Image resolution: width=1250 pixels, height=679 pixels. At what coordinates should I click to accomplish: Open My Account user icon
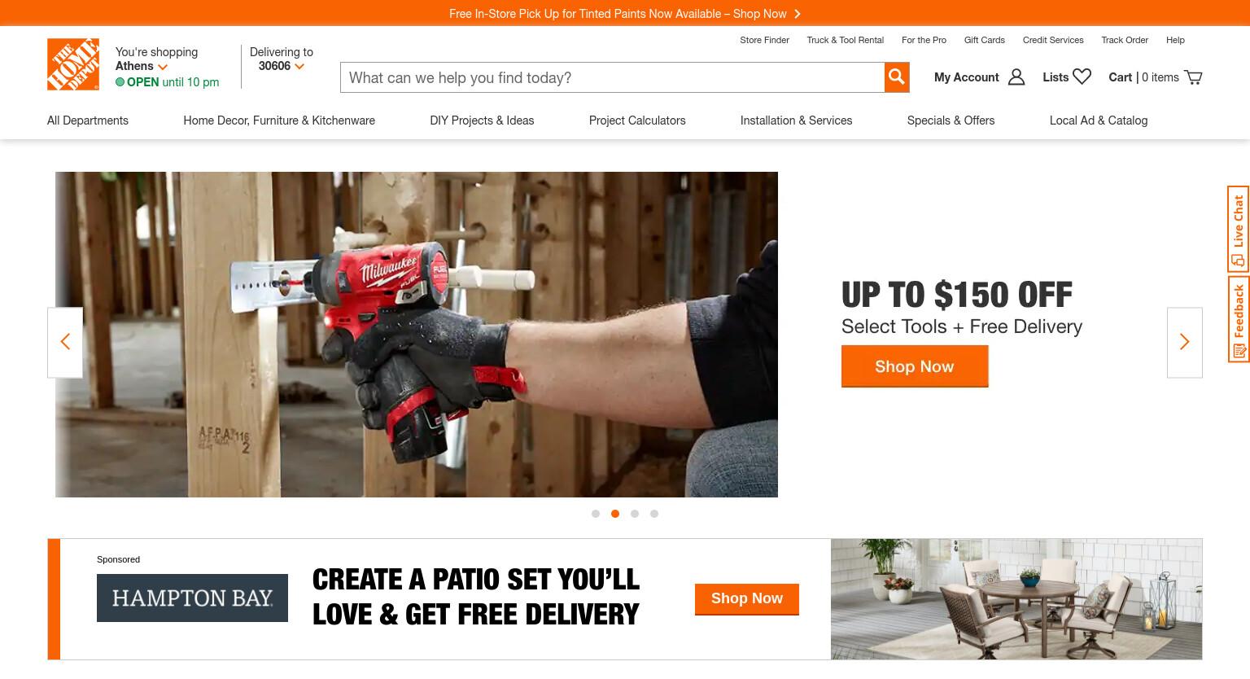point(1016,77)
